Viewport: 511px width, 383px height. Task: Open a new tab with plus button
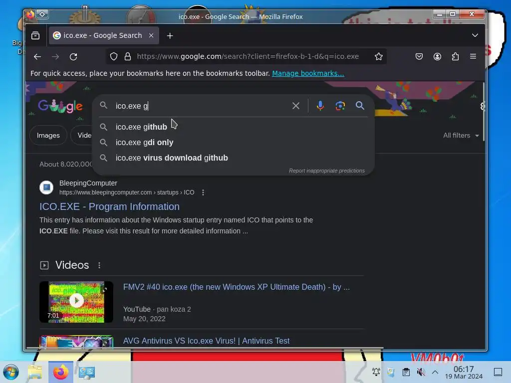pos(170,35)
